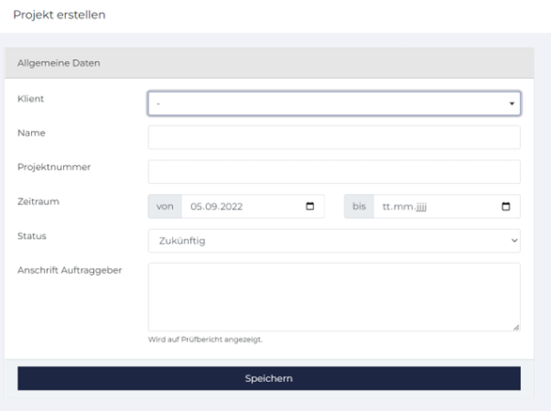Click the Klient field label
Screen dimensions: 551x411
tap(31, 99)
